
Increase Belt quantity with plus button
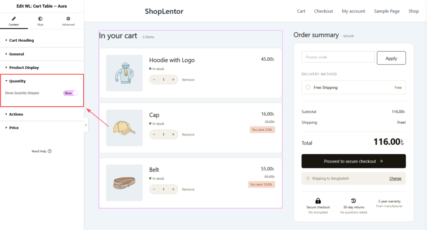point(173,189)
